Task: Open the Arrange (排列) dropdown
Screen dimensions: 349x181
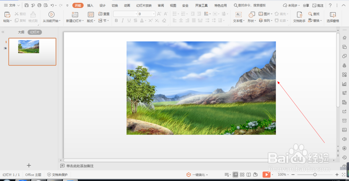Action: point(266,21)
